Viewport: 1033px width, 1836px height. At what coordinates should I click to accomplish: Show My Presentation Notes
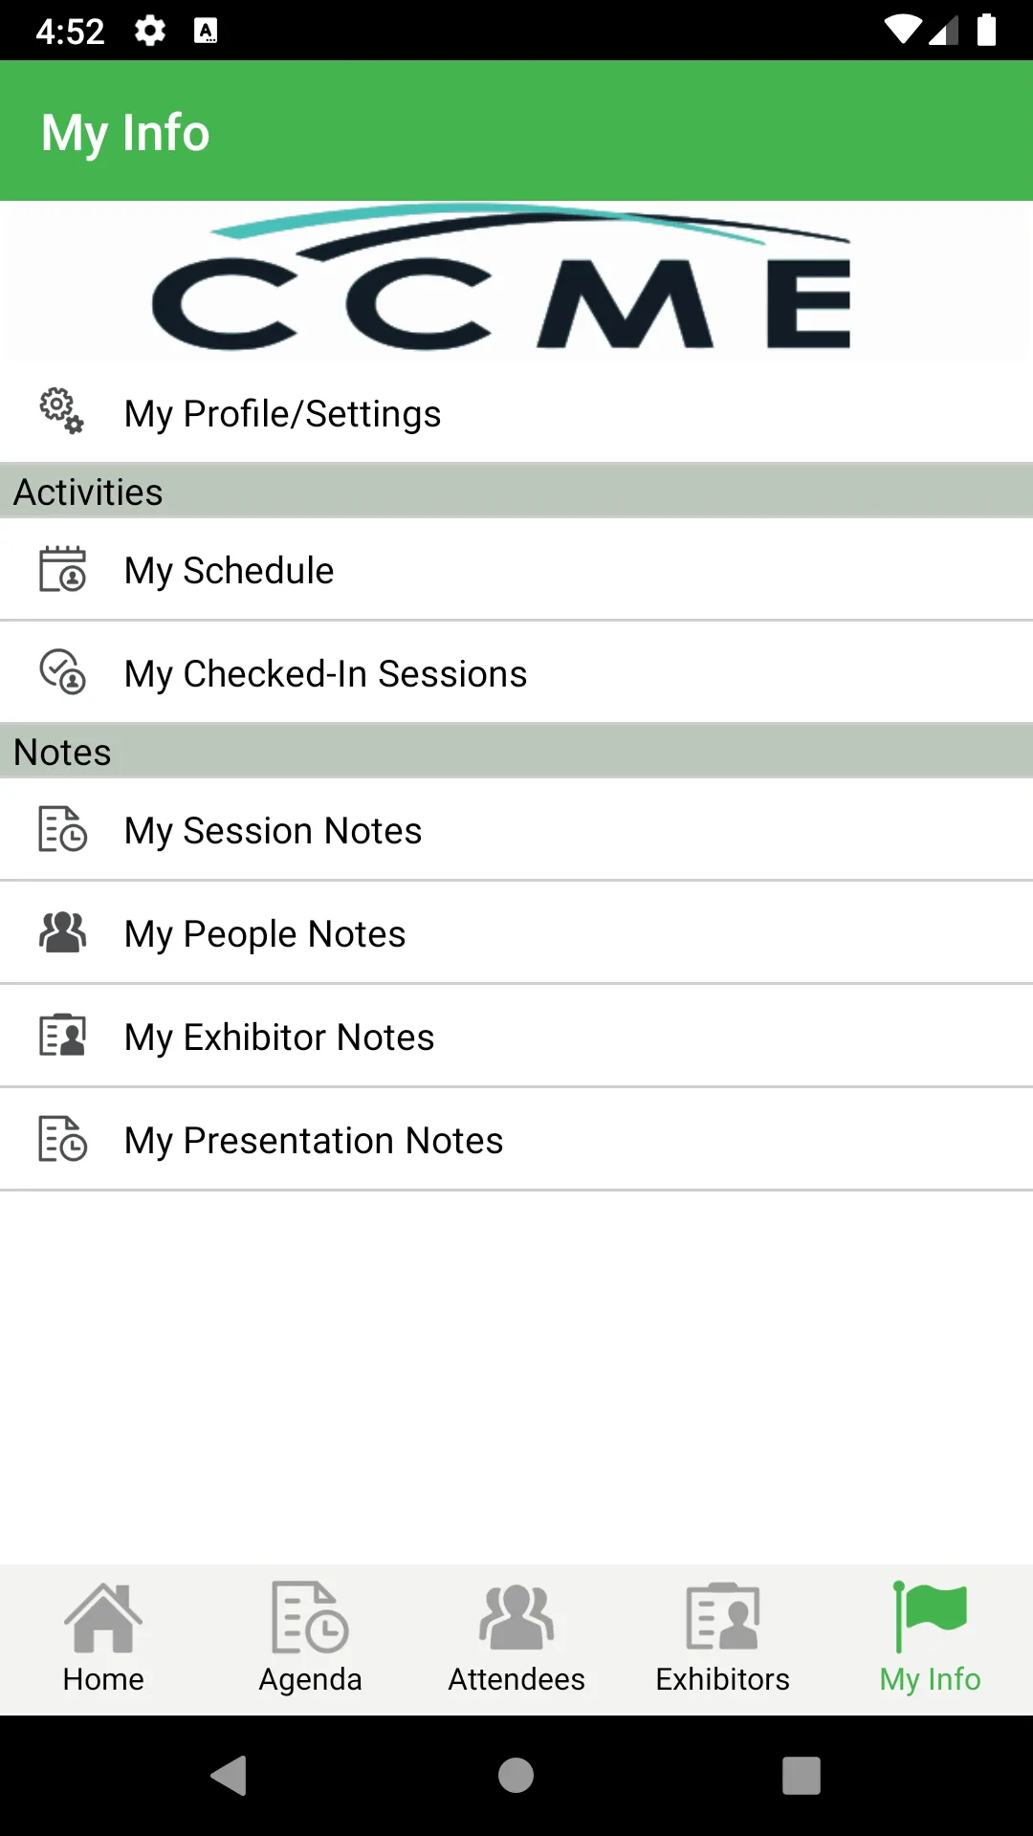tap(314, 1141)
